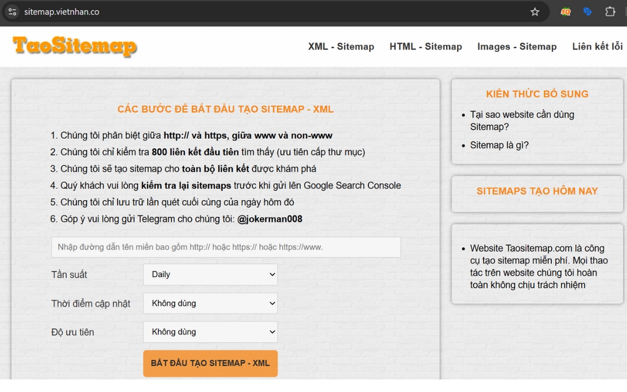Click the 'toàn bộ liên kết' bold text
Viewport: 627px width, 392px height.
216,169
